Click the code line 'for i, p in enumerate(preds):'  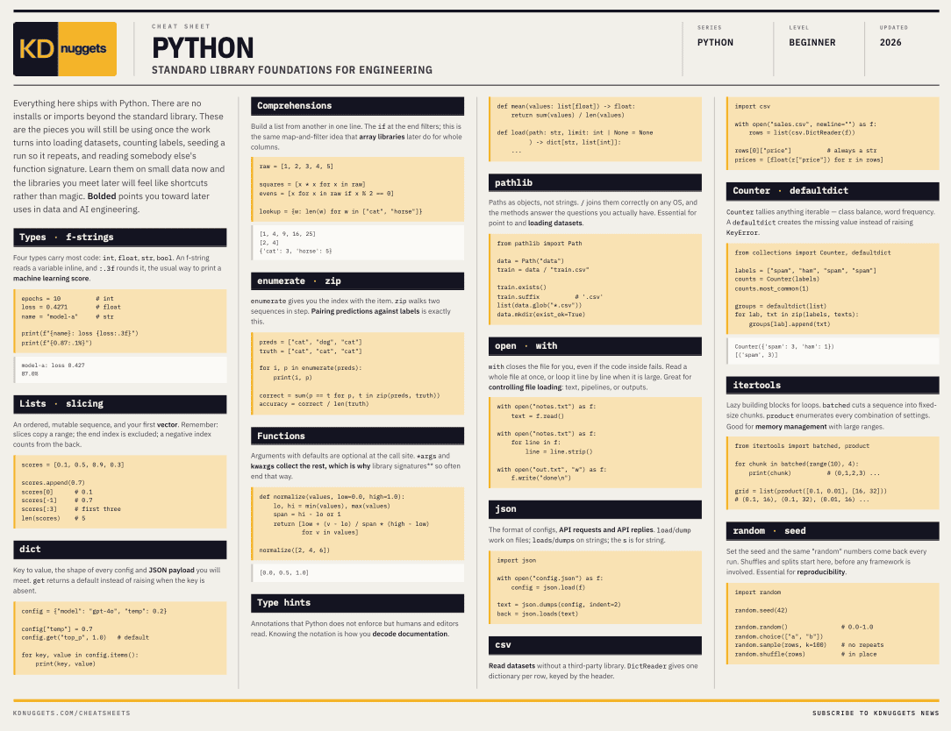(x=310, y=367)
